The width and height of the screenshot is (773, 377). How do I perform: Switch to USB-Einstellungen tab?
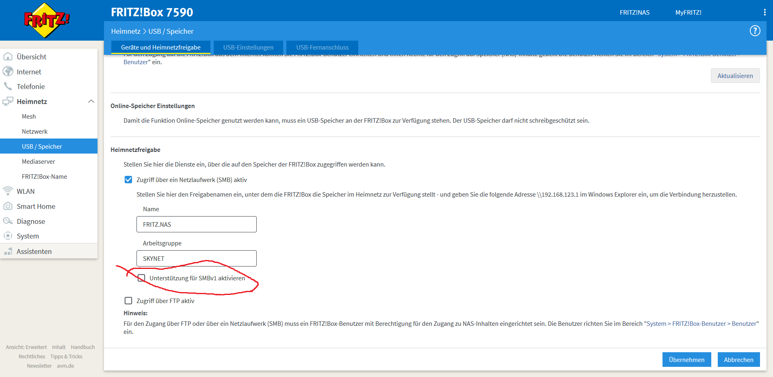pos(248,47)
